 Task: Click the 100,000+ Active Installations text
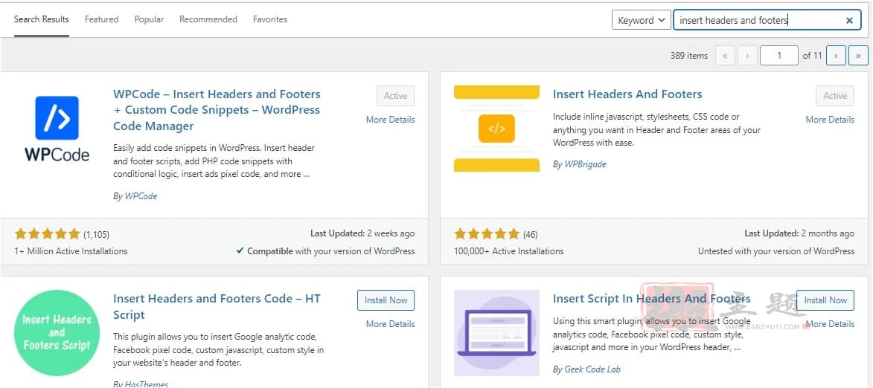(x=509, y=251)
